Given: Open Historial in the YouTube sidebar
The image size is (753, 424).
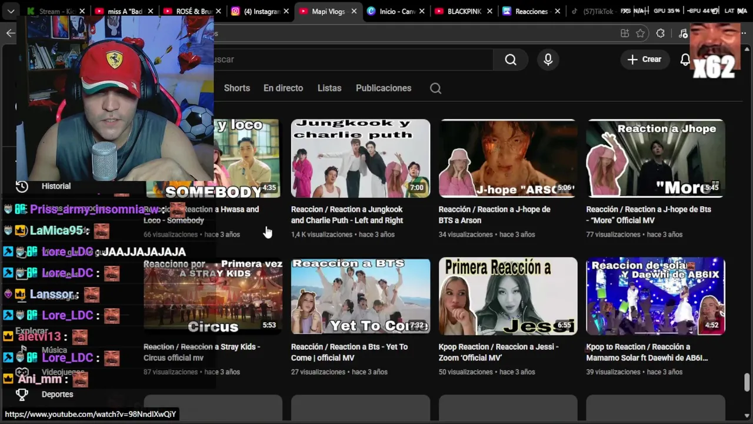Looking at the screenshot, I should 56,186.
